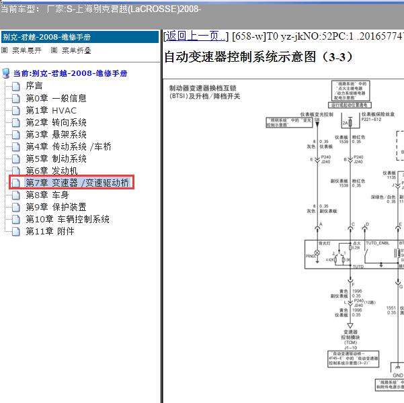Click the 菜单展开 square icon
This screenshot has height=403, width=404.
coord(5,50)
